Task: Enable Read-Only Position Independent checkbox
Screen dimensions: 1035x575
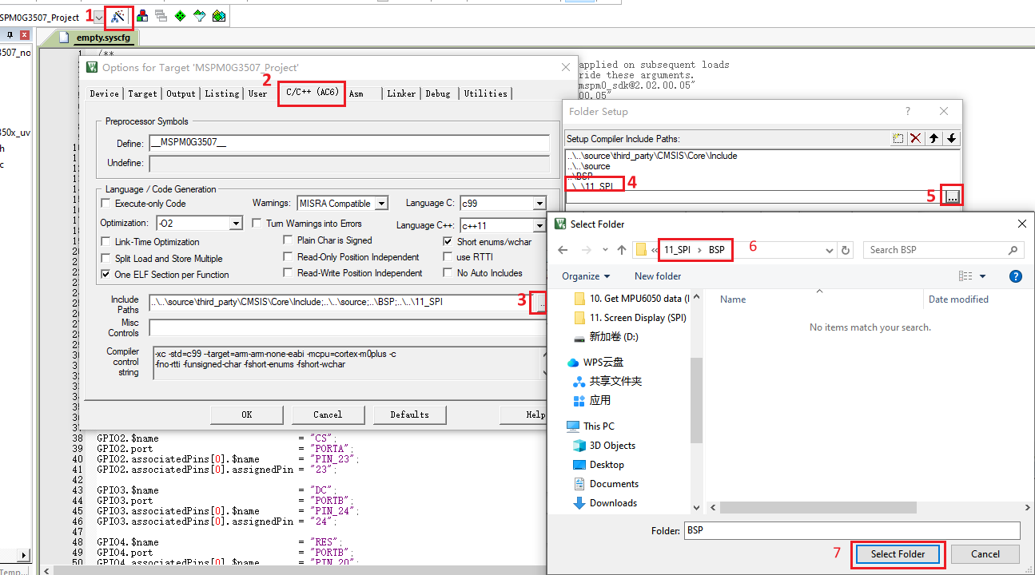Action: (289, 257)
